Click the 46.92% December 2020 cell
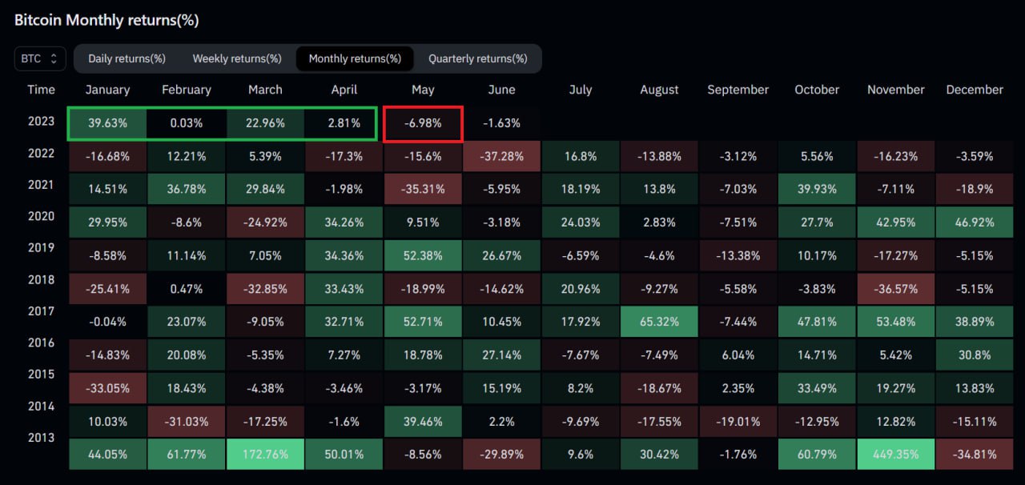1025x485 pixels. [x=975, y=222]
